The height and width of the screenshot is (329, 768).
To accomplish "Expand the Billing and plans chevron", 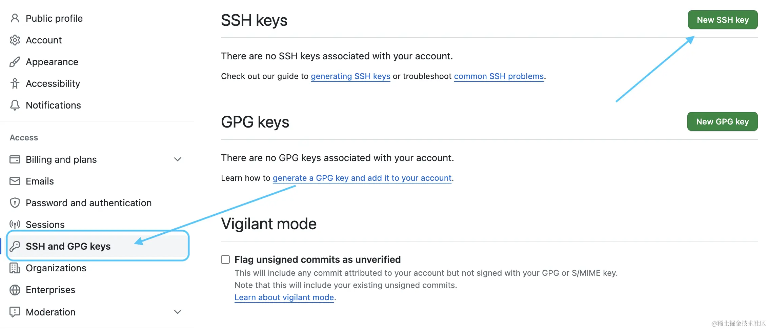I will tap(178, 159).
